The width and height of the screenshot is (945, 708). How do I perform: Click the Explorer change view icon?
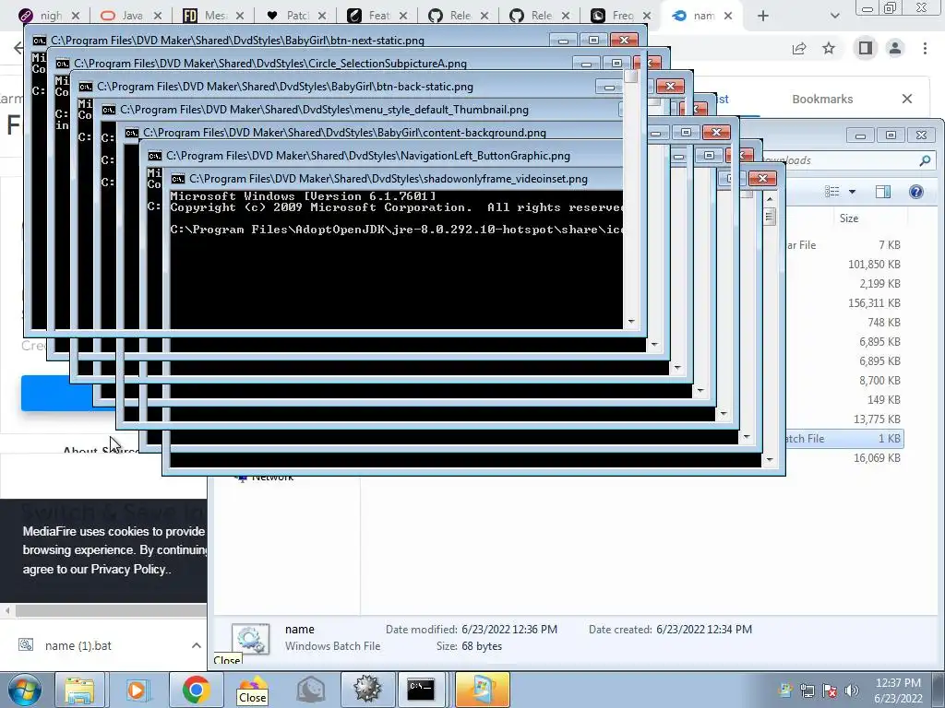click(832, 192)
